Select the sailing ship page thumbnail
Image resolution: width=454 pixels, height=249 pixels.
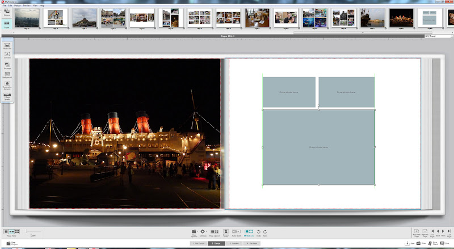click(x=372, y=18)
